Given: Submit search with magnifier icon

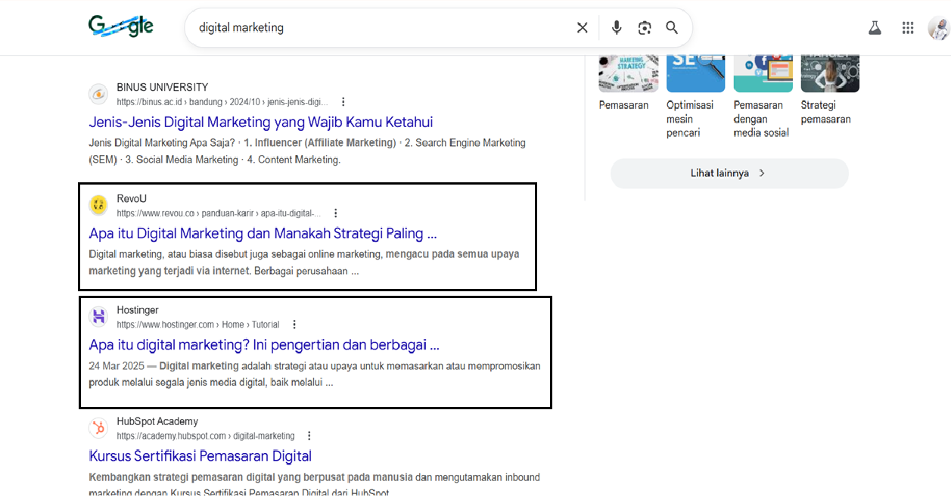Looking at the screenshot, I should [x=672, y=28].
